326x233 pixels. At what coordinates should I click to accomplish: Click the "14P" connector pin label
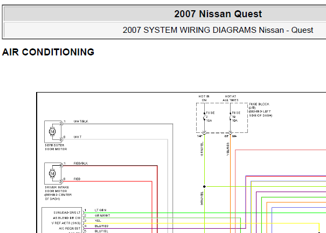point(199,136)
